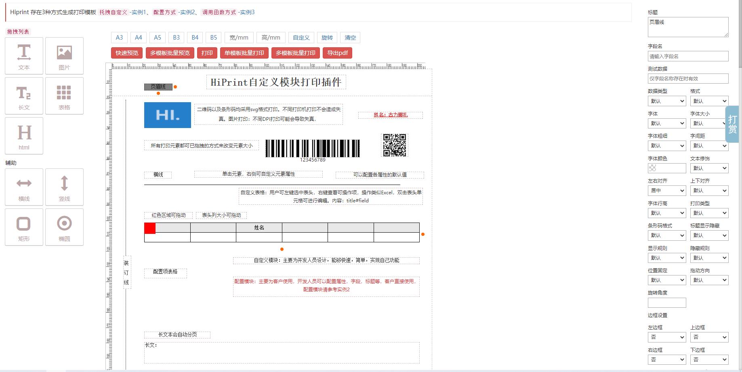Click the 字段名 field name input

[x=688, y=56]
